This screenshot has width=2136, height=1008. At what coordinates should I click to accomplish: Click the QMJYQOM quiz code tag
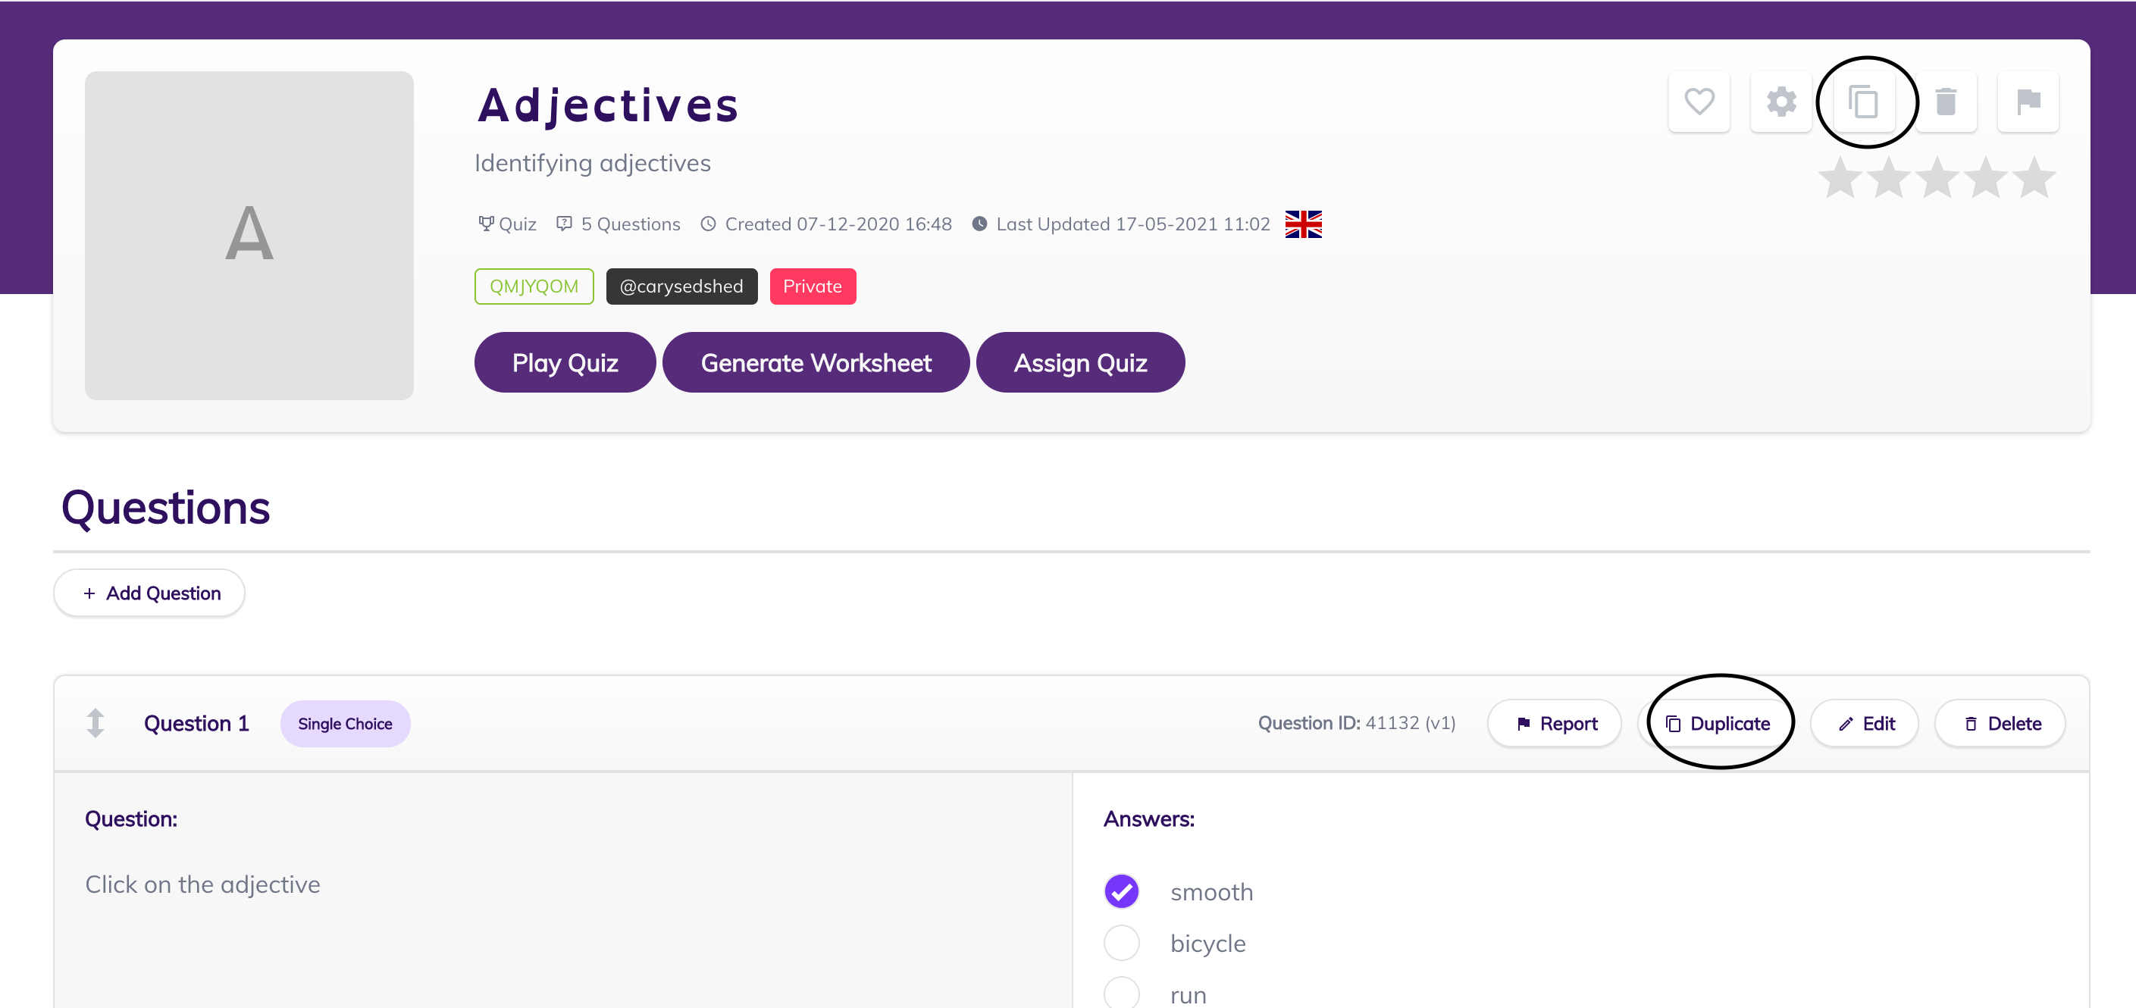[534, 286]
